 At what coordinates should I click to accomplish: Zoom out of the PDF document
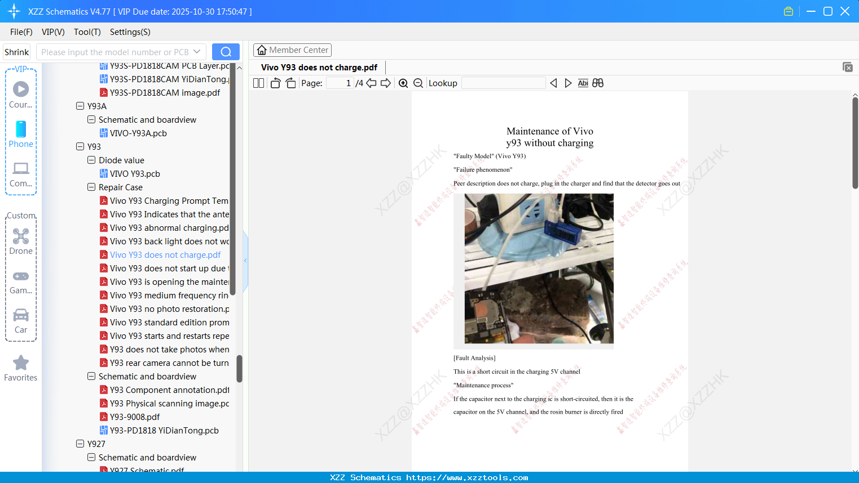418,83
